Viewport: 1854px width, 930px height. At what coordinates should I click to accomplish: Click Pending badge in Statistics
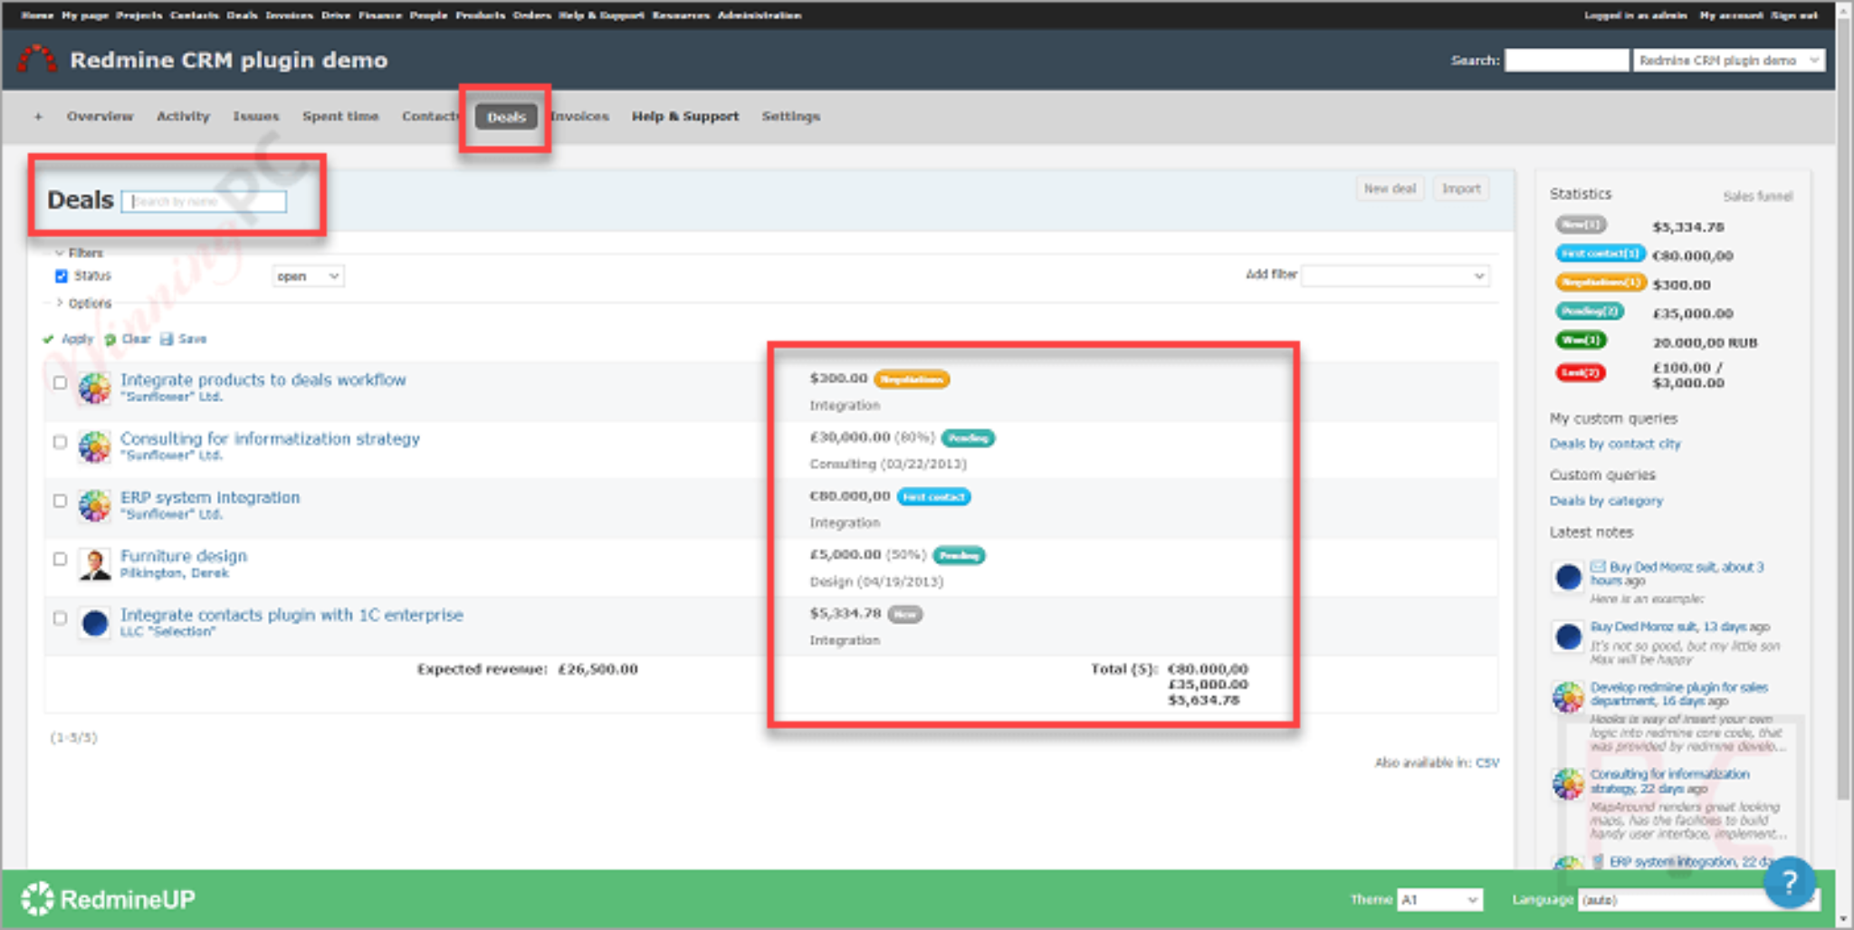[x=1590, y=312]
